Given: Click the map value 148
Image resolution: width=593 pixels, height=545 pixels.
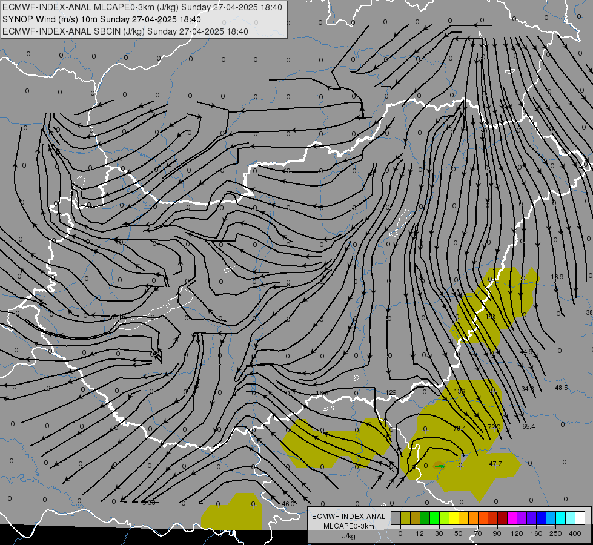Looking at the screenshot, I should coord(491,316).
